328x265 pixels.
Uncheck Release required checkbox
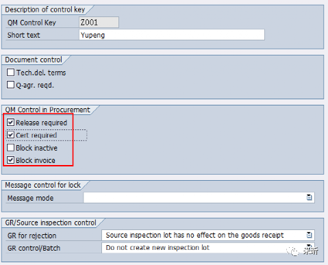(10, 123)
